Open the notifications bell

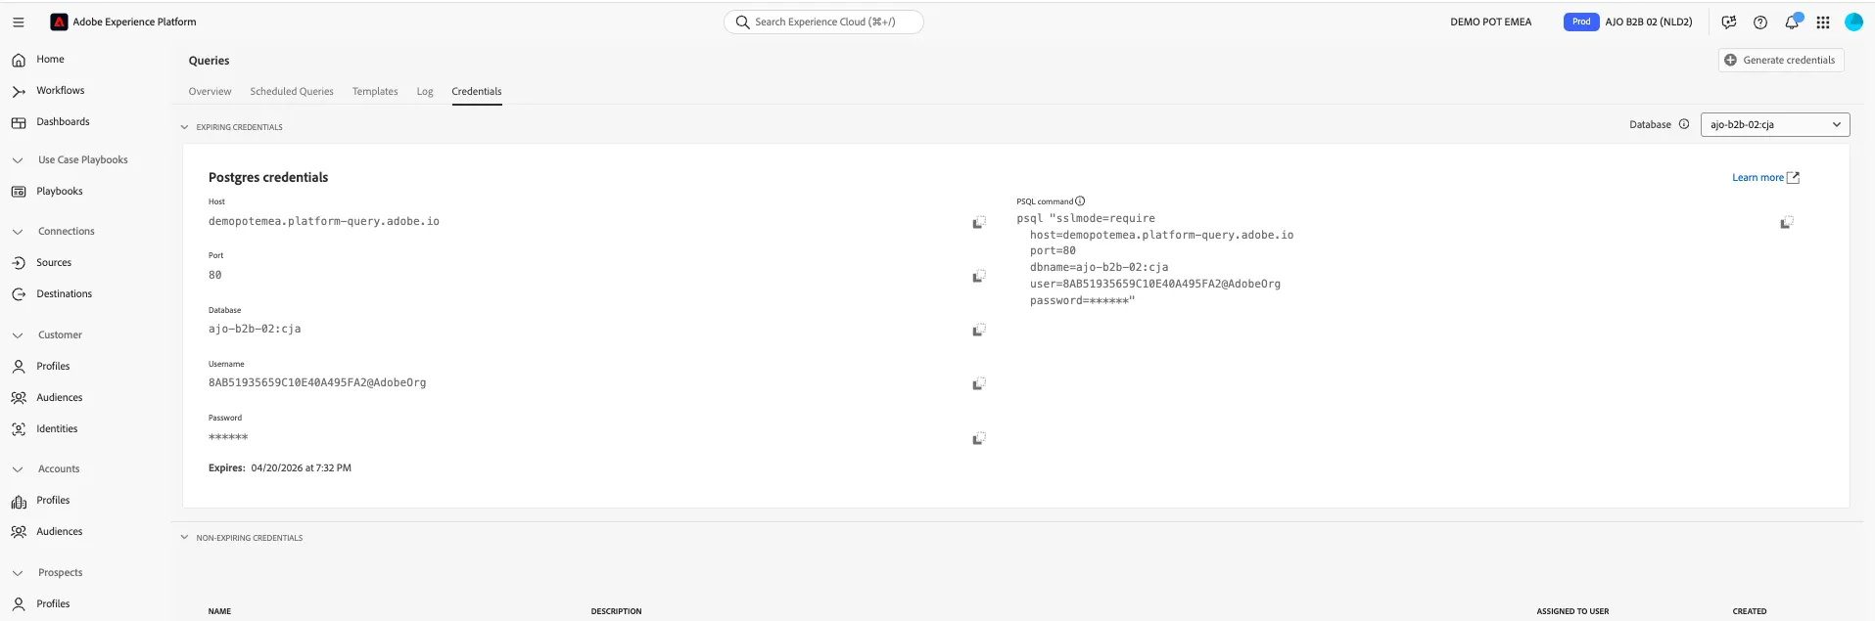[1792, 22]
